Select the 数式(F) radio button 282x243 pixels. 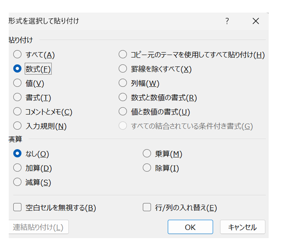coord(17,69)
